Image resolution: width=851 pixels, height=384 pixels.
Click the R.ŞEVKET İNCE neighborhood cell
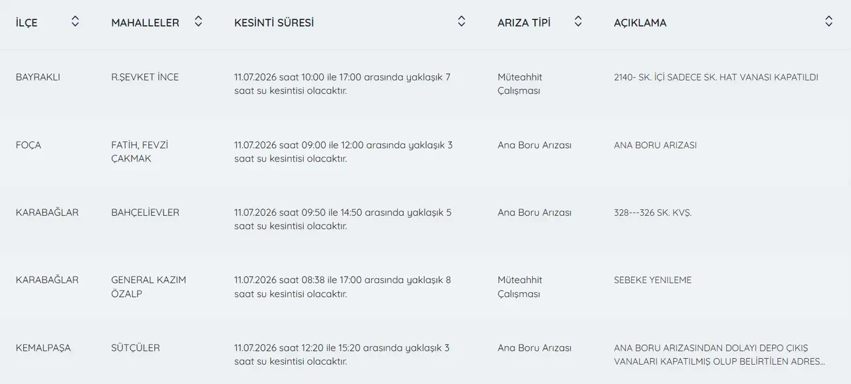point(145,77)
